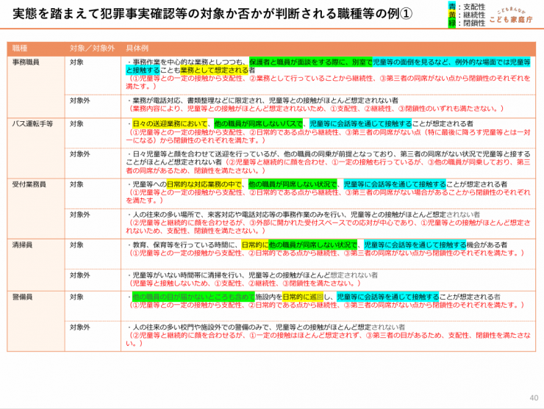Click blue 児童等に会話等を通じて接触する in 受付業務員 row
This screenshot has width=544, height=409.
tap(395, 184)
